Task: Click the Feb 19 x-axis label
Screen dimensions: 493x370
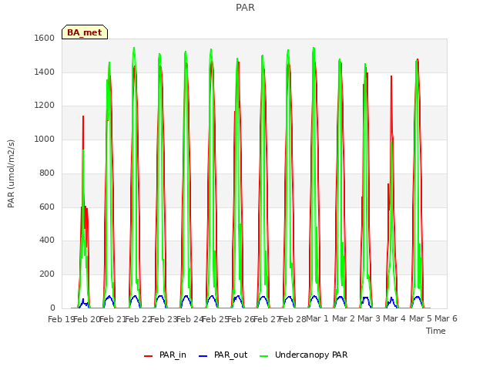Action: pyautogui.click(x=60, y=319)
